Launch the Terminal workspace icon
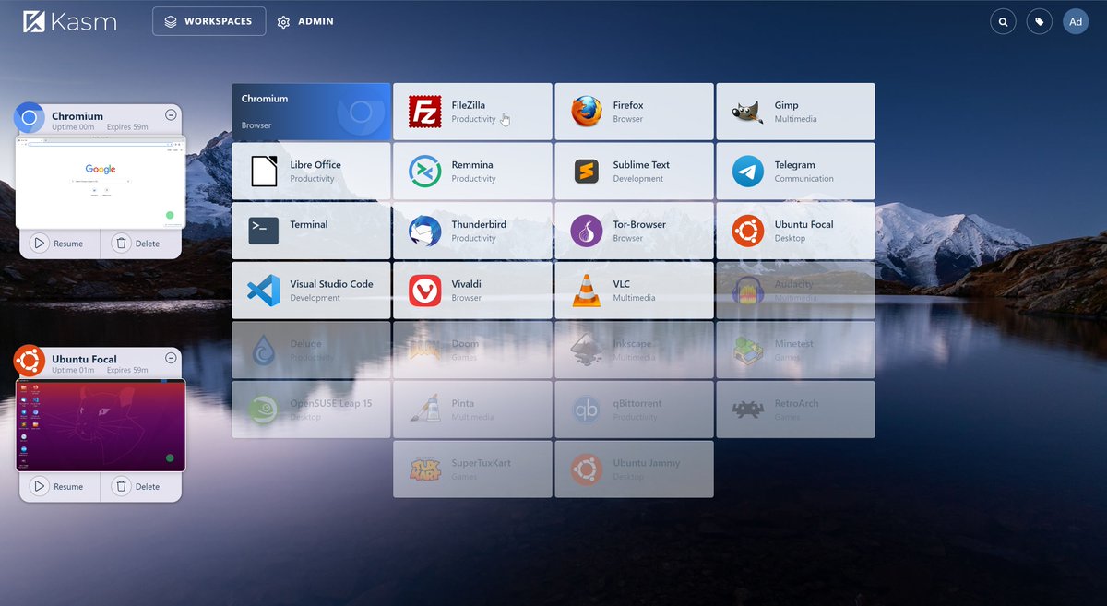The height and width of the screenshot is (606, 1107). click(264, 231)
